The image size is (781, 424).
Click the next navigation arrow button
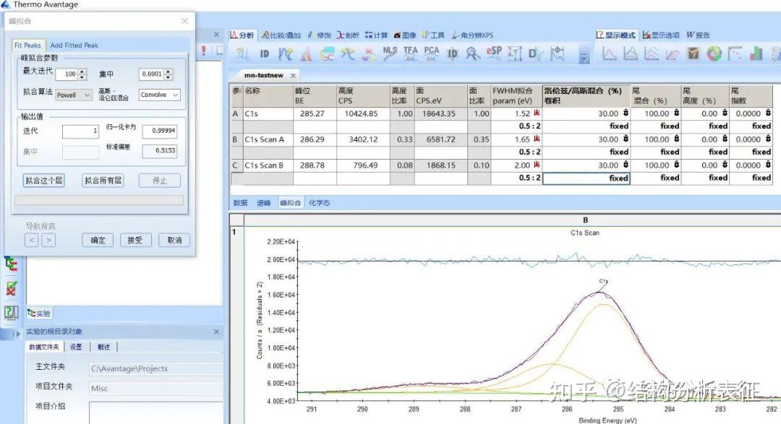click(48, 240)
